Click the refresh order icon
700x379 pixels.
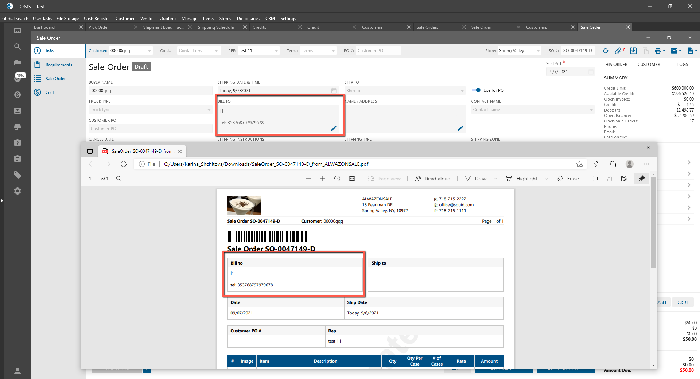tap(605, 51)
